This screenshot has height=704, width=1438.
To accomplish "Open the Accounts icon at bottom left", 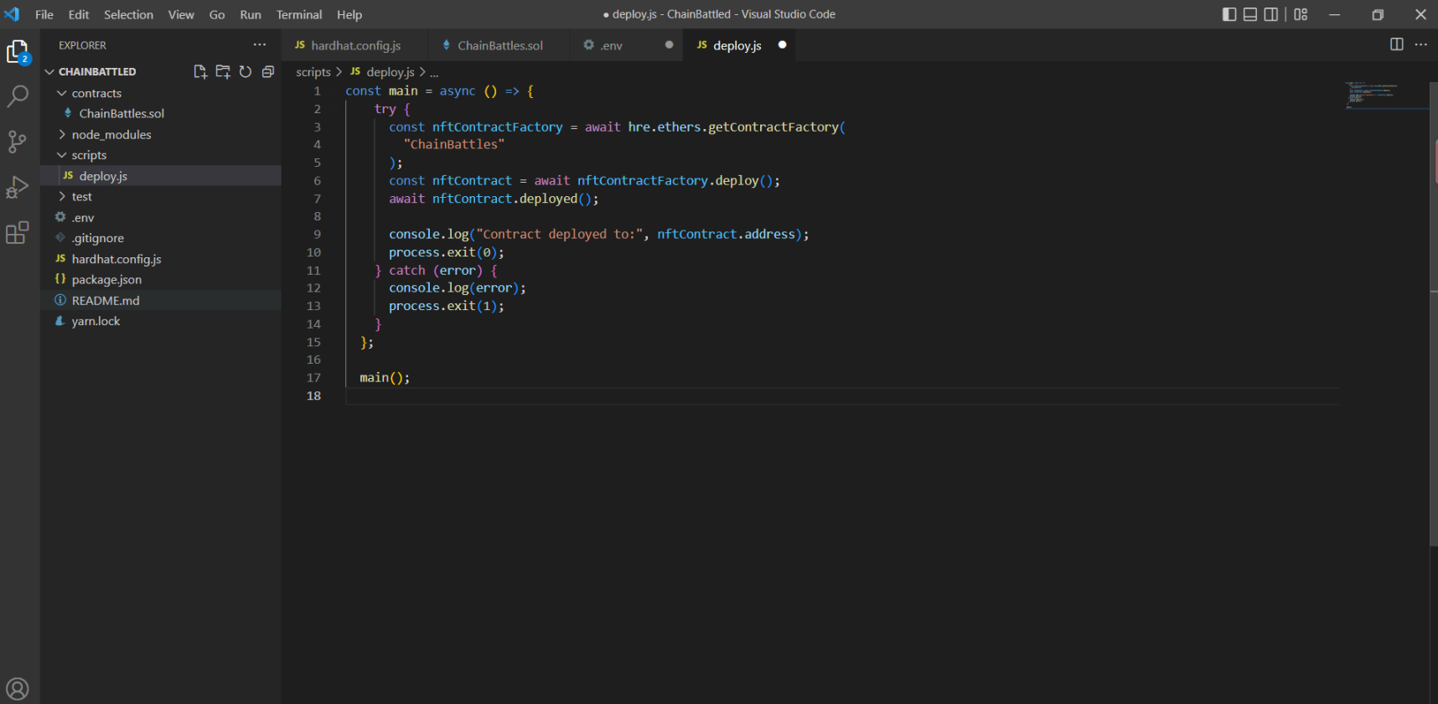I will point(18,689).
